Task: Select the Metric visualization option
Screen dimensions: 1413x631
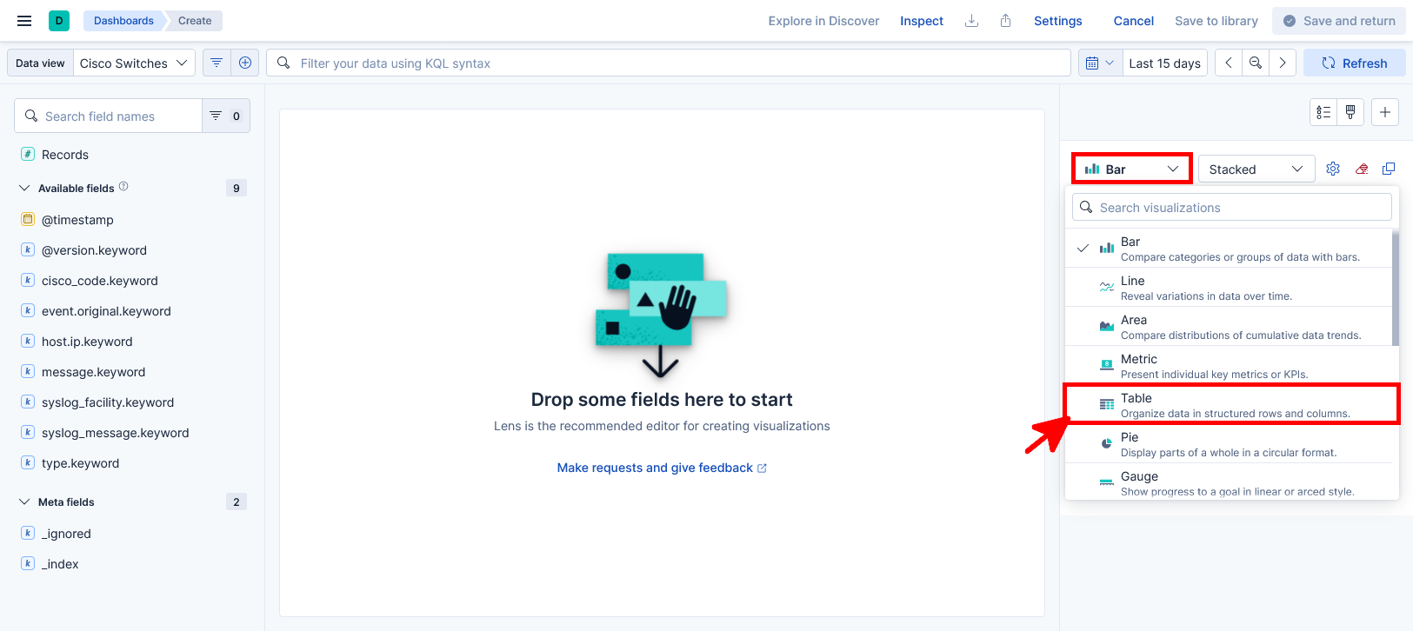Action: (1229, 366)
